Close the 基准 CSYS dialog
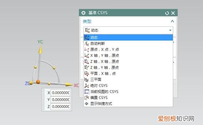The height and width of the screenshot is (125, 203). click(x=173, y=13)
